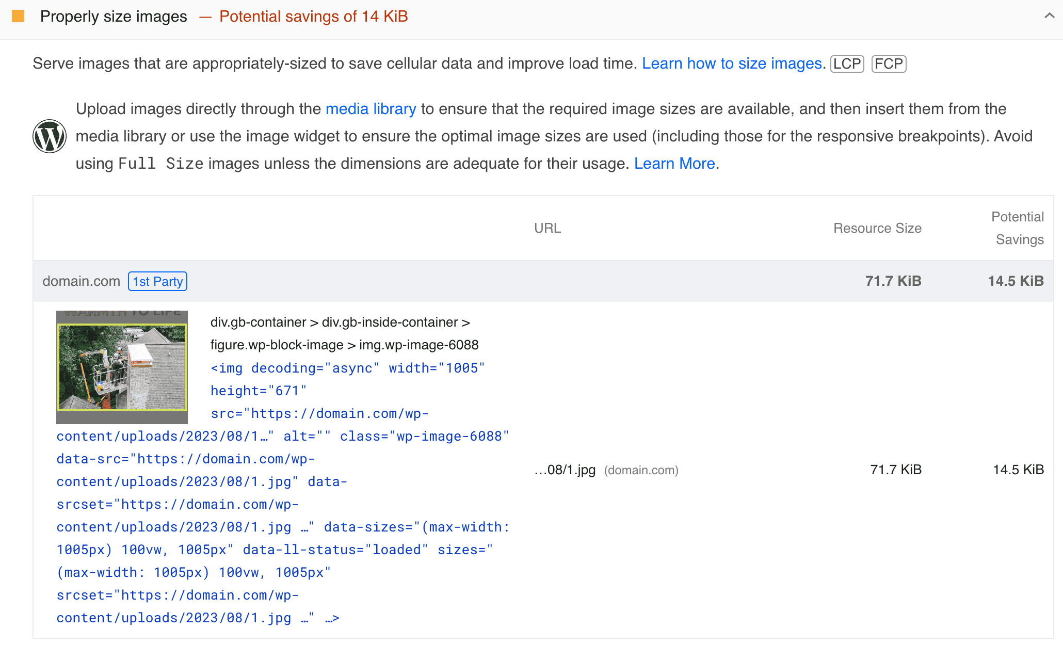Screen dimensions: 1063x645
Task: Click the 14.5 KiB savings value in the image row
Action: [1018, 470]
